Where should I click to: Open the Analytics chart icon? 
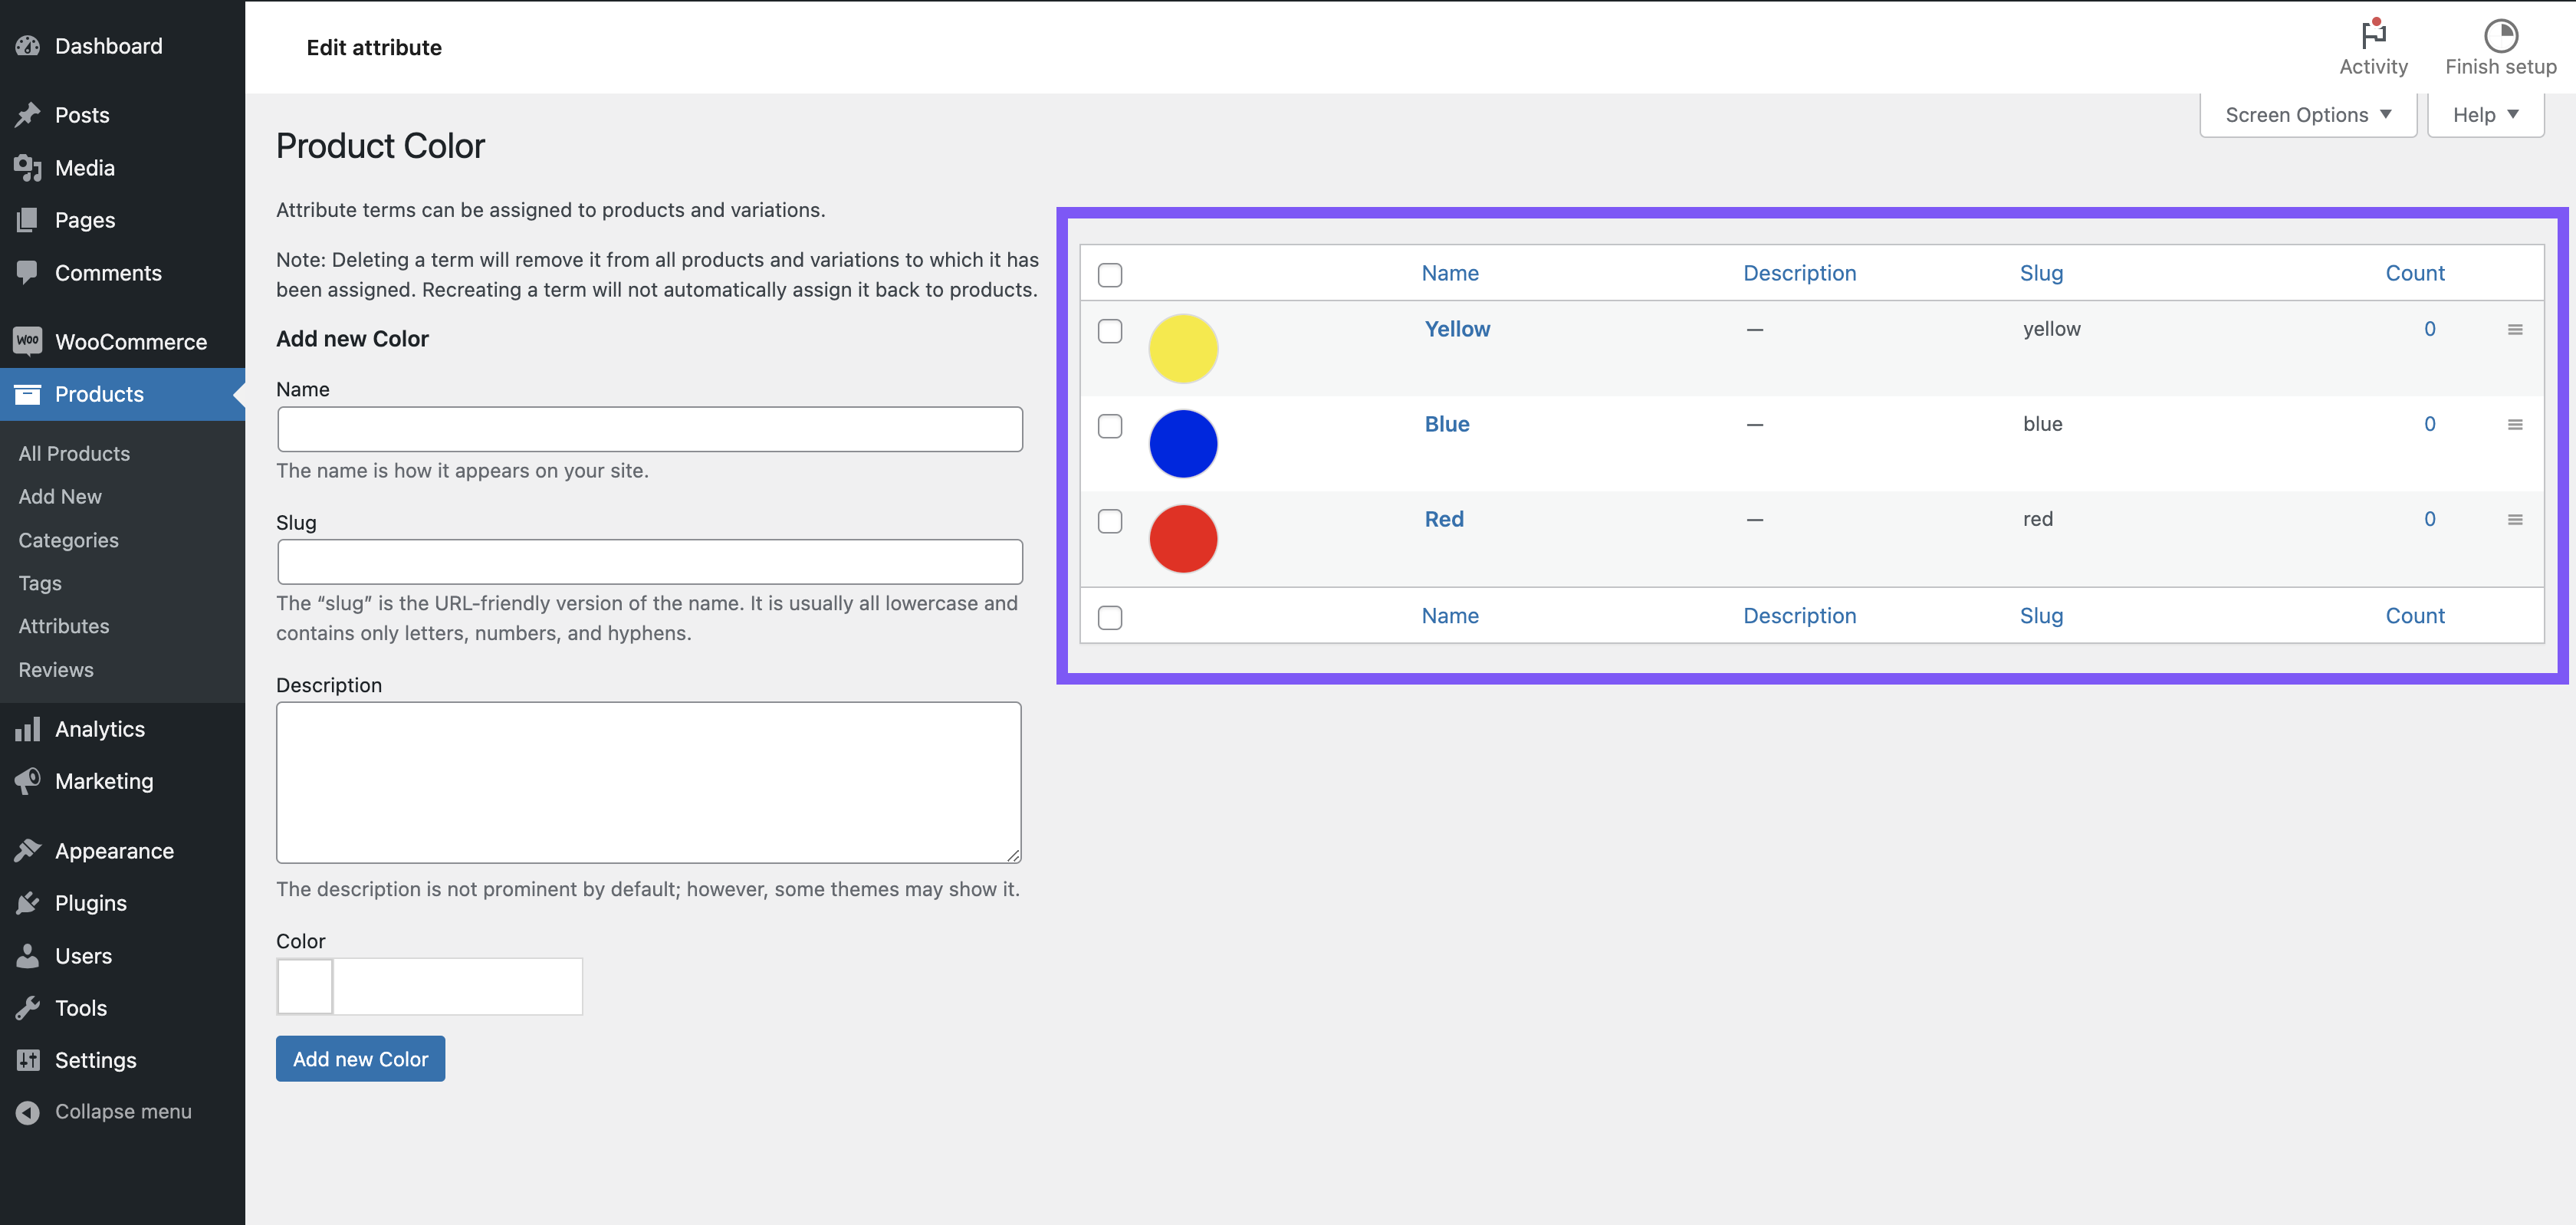tap(28, 728)
